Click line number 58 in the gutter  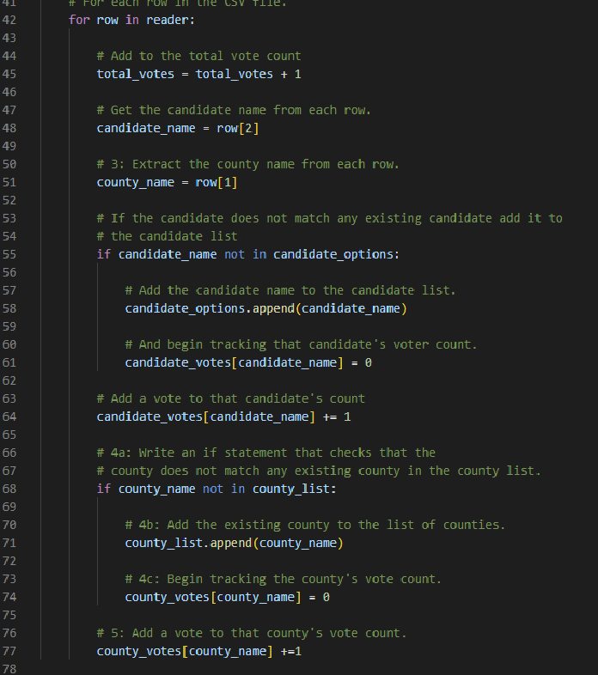pos(9,308)
